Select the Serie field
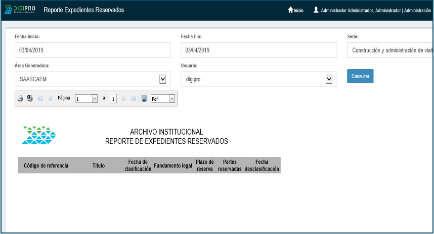The height and width of the screenshot is (234, 434). [x=389, y=50]
